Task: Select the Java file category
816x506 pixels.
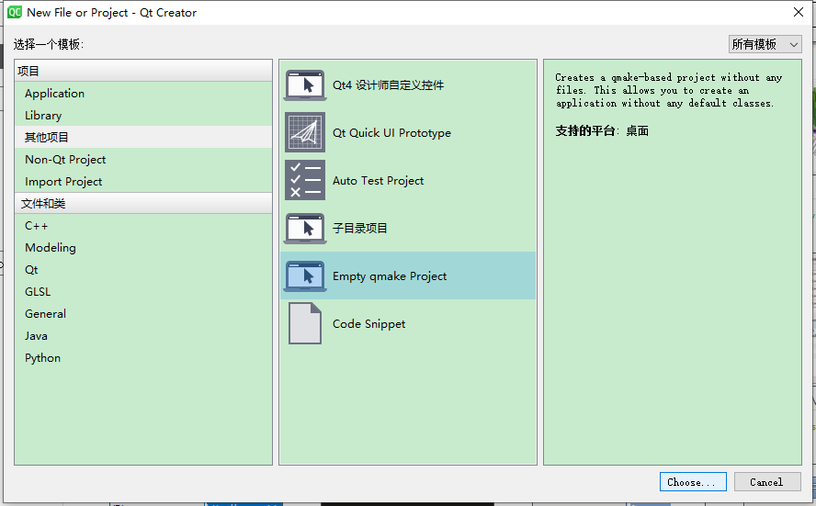Action: click(143, 335)
